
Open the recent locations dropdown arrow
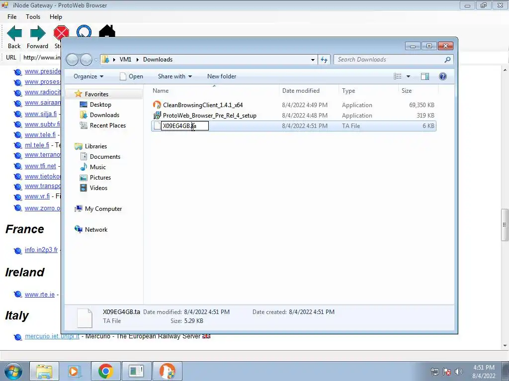[96, 60]
